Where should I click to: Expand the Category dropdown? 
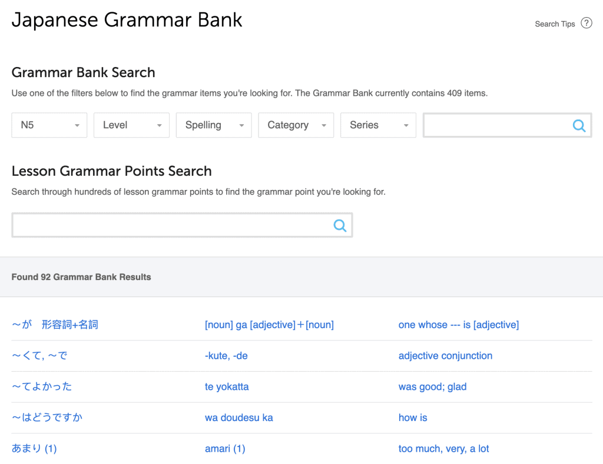point(296,125)
